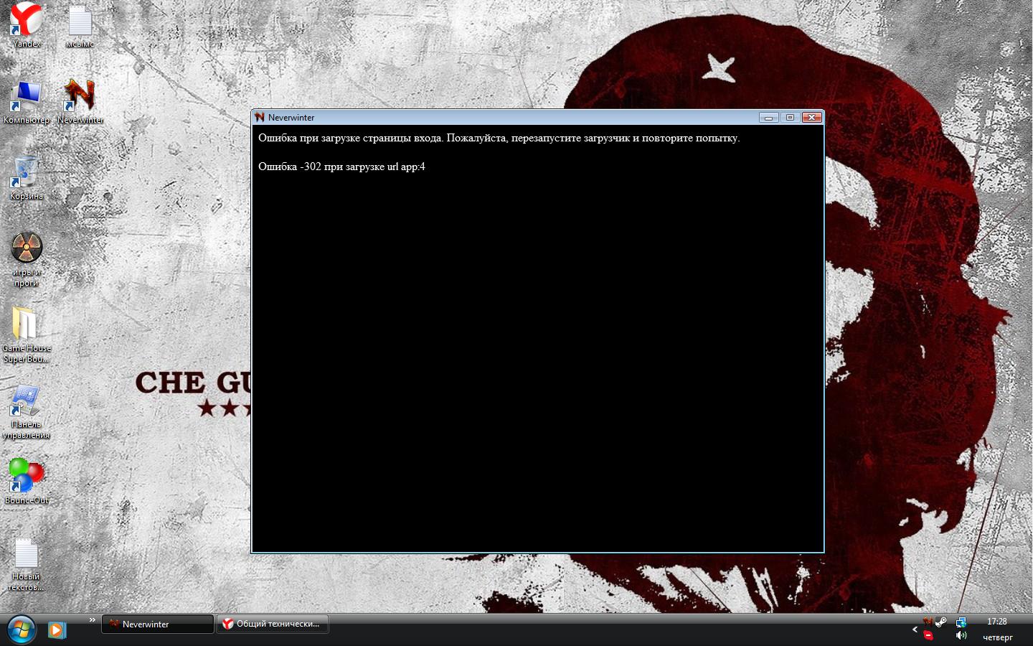Open the Yandex browser desktop shortcut
Screen dimensions: 1033x646
(27, 25)
